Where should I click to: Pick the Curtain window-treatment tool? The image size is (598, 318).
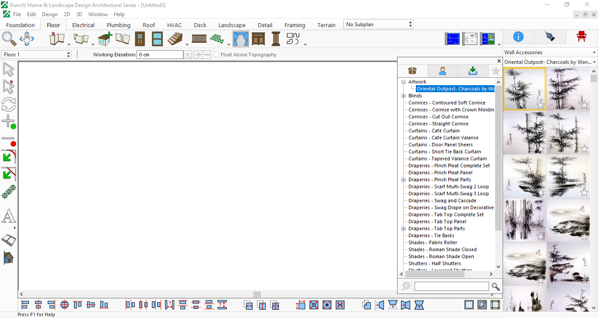[x=241, y=39]
